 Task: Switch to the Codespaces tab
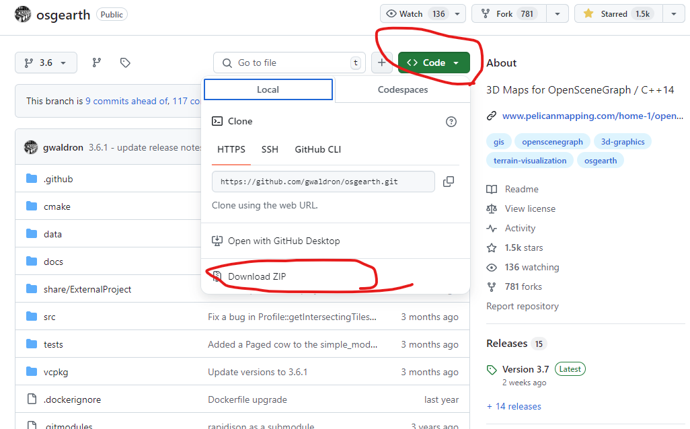(x=403, y=89)
